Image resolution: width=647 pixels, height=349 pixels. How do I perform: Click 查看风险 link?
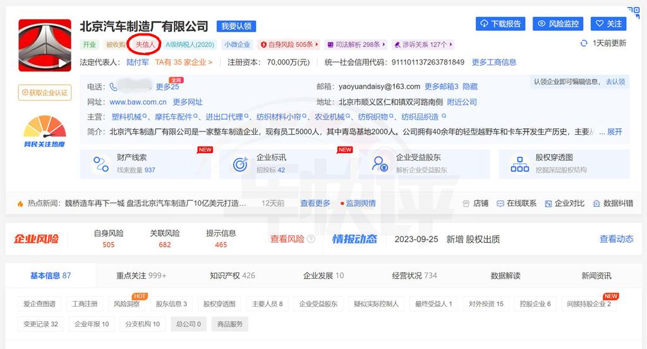click(x=287, y=239)
